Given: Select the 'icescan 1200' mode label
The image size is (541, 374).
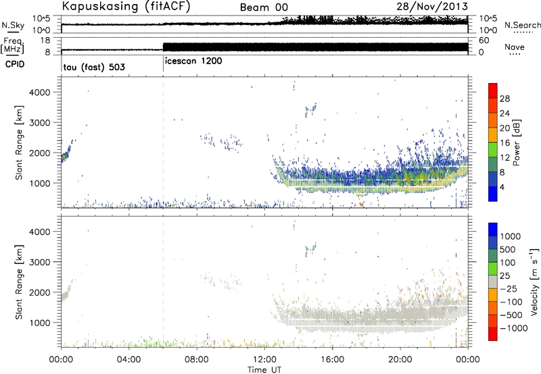Looking at the screenshot, I should coord(193,61).
